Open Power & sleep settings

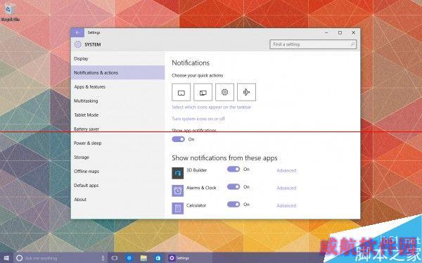tap(118, 143)
